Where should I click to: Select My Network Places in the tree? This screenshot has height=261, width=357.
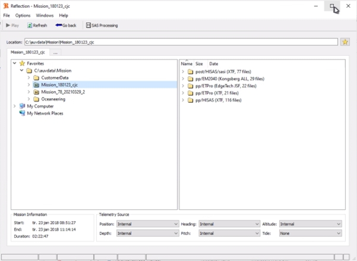(45, 114)
